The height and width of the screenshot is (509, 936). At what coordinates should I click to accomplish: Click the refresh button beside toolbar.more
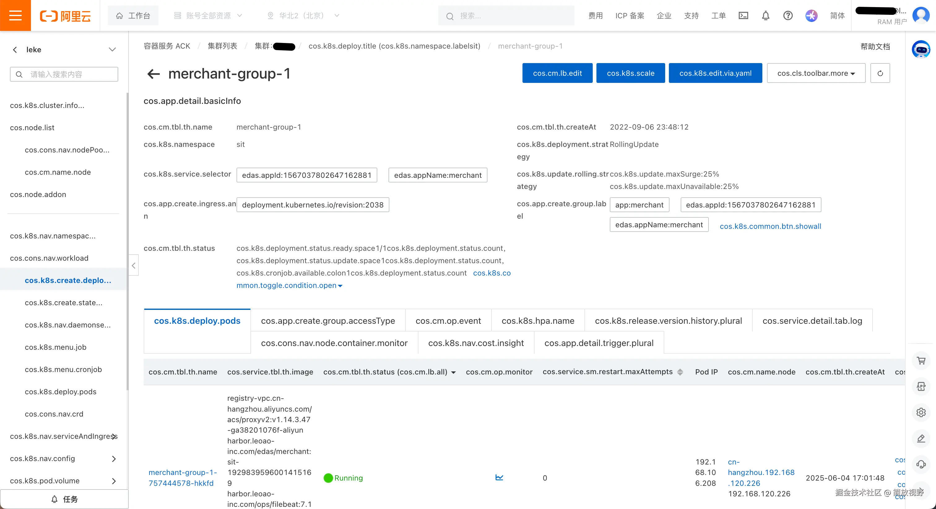(880, 73)
